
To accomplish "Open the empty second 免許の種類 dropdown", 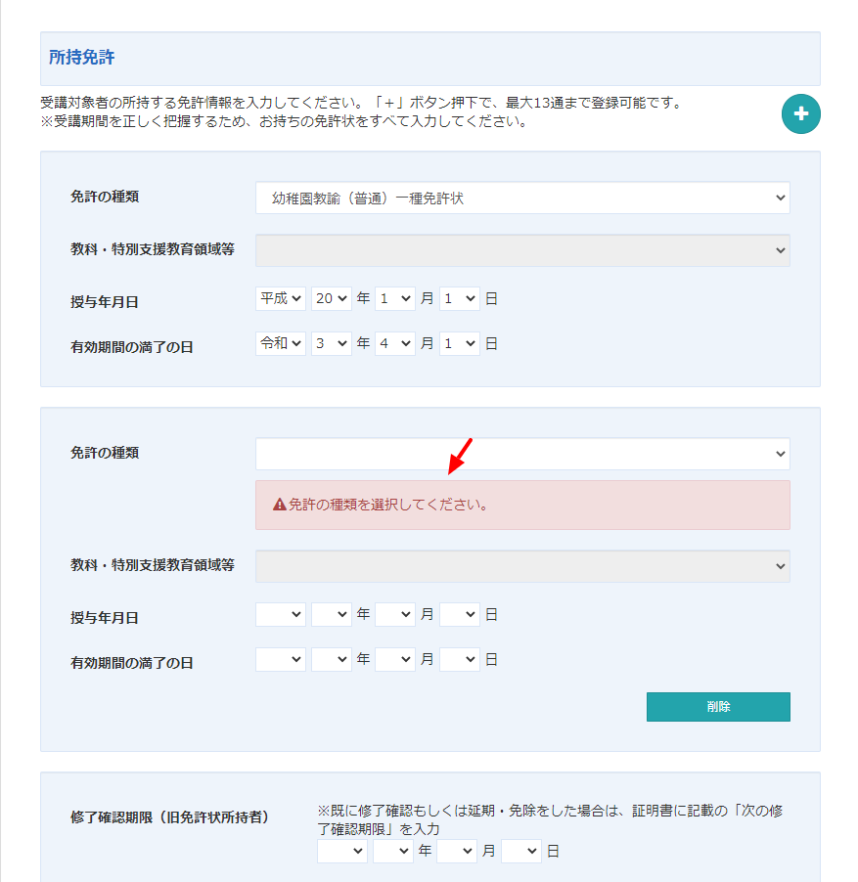I will click(x=521, y=454).
